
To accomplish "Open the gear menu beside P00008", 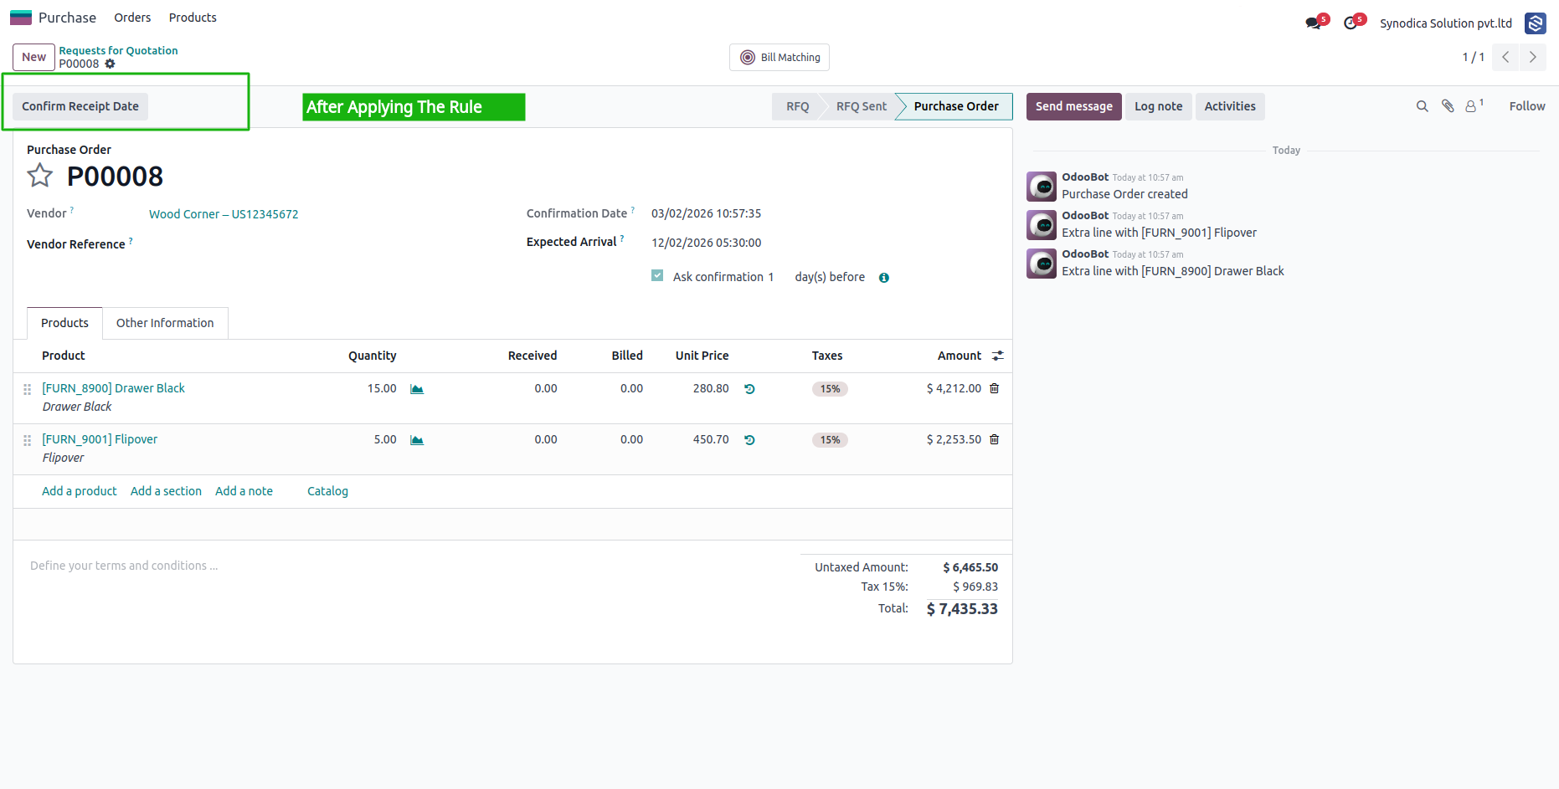I will [110, 64].
